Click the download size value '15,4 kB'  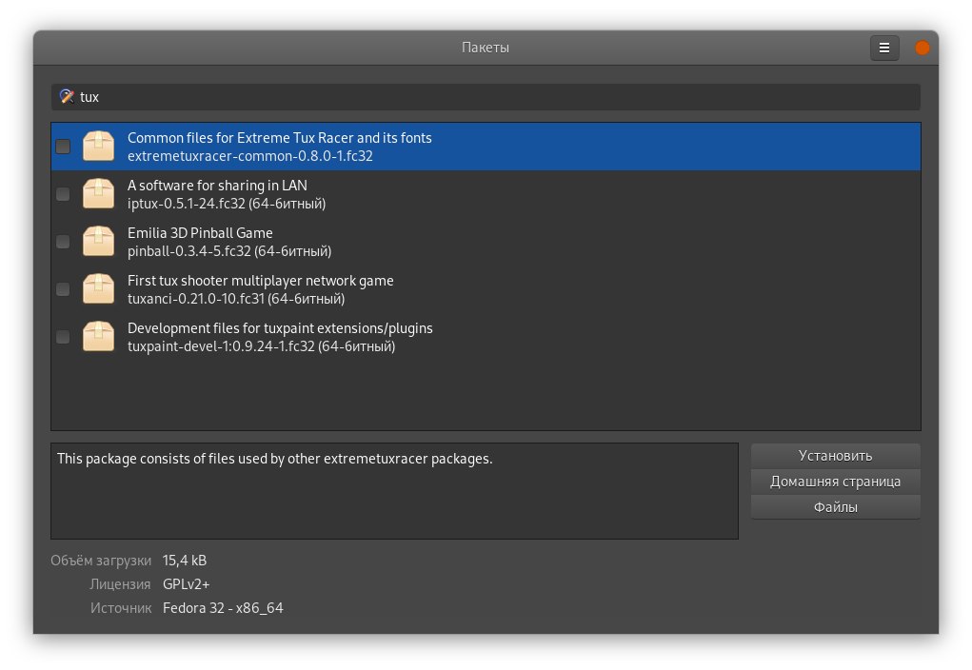tap(185, 561)
